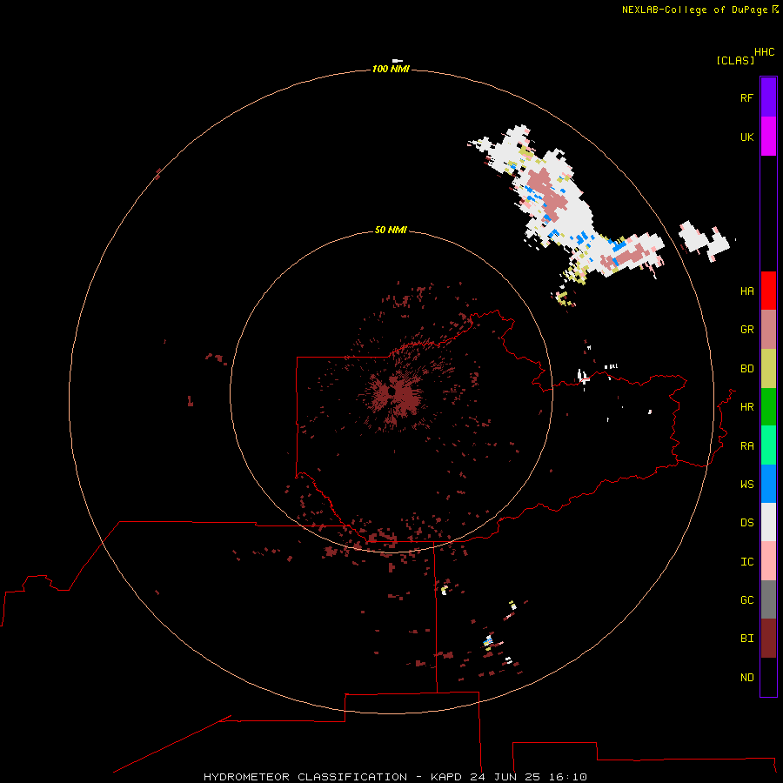The width and height of the screenshot is (783, 783).
Task: Click the BI legend label
Action: (746, 639)
